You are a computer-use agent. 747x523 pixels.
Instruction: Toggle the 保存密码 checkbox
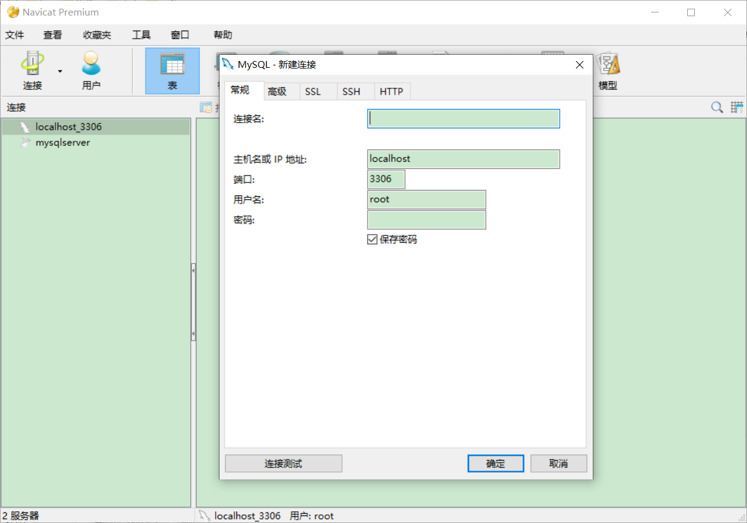[x=373, y=239]
